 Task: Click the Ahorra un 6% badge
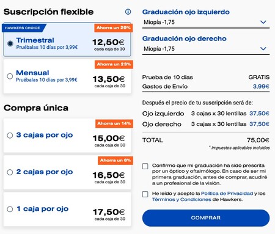(x=116, y=160)
